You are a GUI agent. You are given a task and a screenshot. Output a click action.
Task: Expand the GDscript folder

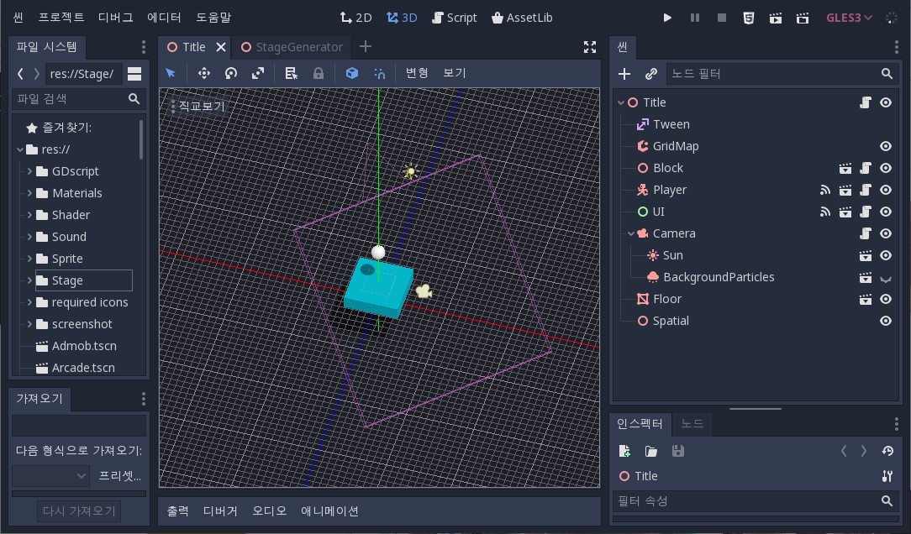tap(29, 171)
